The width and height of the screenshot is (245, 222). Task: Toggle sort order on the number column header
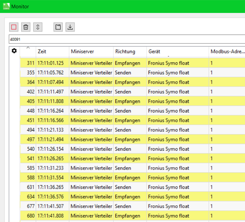[28, 51]
